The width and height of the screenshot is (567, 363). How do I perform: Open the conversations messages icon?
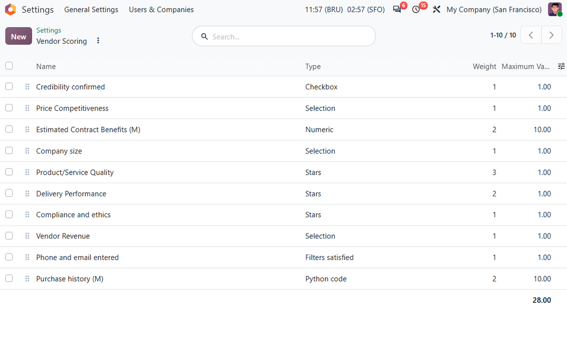tap(397, 10)
